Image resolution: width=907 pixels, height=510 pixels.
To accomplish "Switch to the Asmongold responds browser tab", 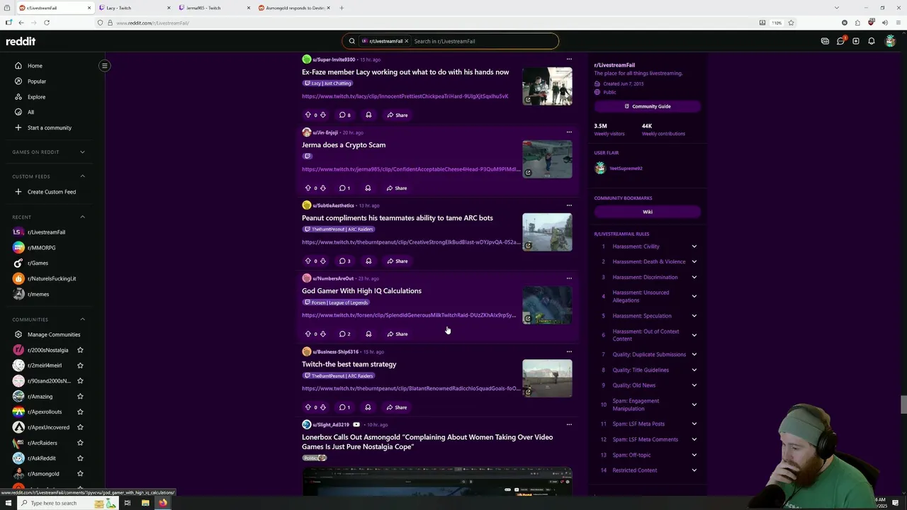I will pos(294,8).
